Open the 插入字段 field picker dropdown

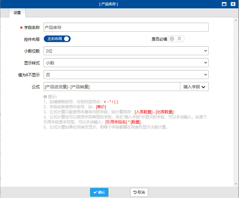tap(194, 87)
